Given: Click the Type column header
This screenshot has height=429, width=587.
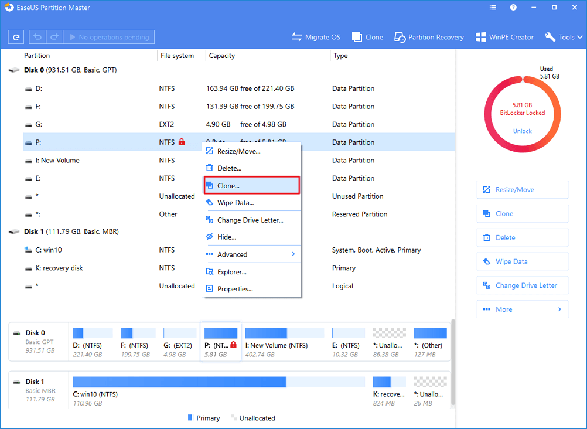Looking at the screenshot, I should pos(341,56).
